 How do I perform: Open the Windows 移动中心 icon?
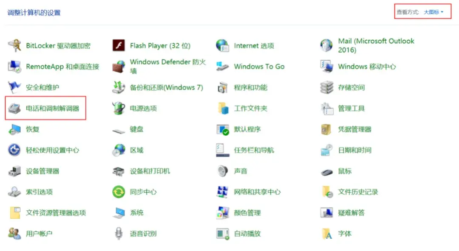[x=326, y=67]
